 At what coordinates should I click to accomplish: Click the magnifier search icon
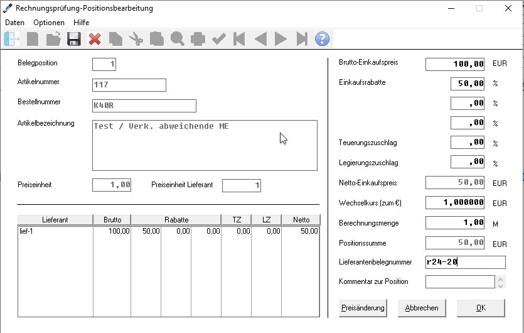[x=178, y=39]
